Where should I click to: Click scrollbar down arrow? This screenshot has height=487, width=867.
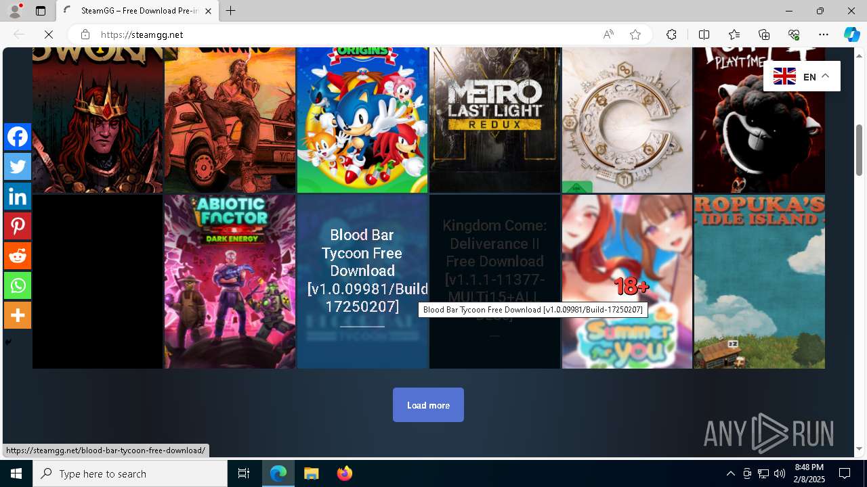(859, 449)
